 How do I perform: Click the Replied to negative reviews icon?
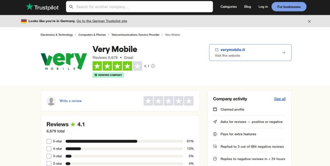(215, 146)
